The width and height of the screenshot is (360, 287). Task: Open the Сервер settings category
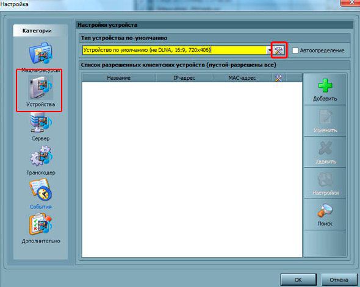coord(41,127)
